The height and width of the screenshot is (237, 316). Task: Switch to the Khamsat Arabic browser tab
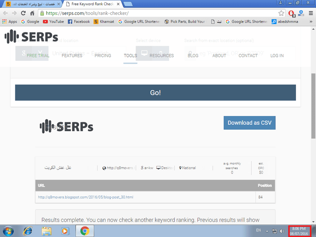[33, 4]
